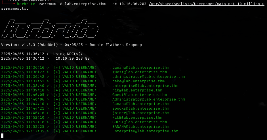Click the timestamp 2025/04/05 11:44:21
This screenshot has height=140, width=267.
23,108
